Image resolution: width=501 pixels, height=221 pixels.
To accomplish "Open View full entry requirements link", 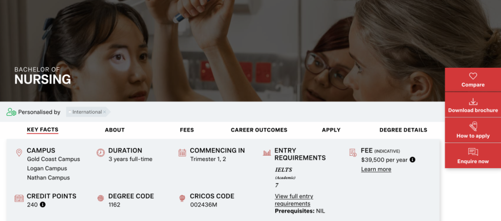I will click(x=294, y=200).
